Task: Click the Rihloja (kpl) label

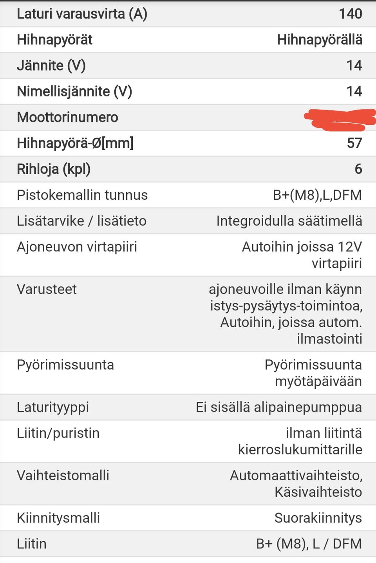Action: click(54, 169)
